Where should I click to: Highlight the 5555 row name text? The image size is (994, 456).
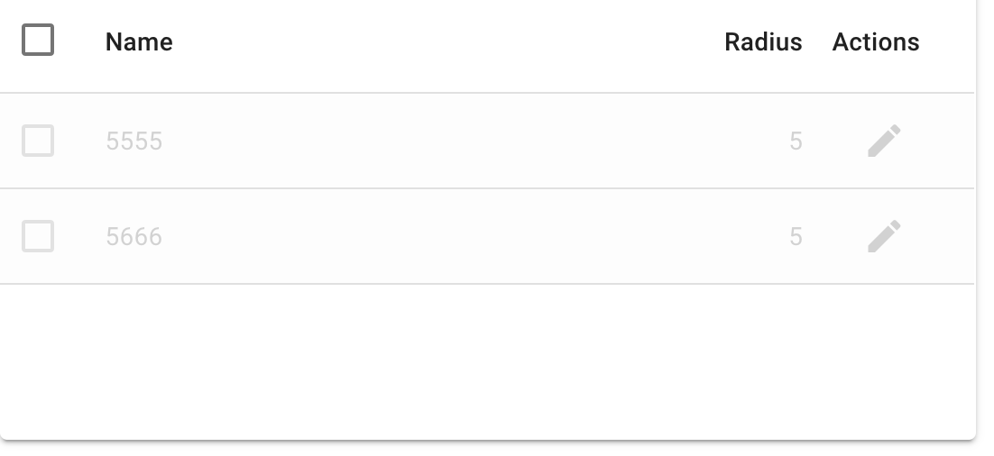[x=133, y=141]
